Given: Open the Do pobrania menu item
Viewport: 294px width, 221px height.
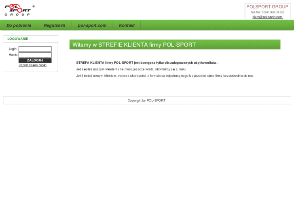Looking at the screenshot, I should click(x=19, y=26).
